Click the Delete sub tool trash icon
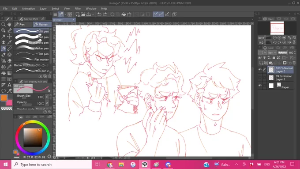This screenshot has width=300, height=169. [x=49, y=76]
